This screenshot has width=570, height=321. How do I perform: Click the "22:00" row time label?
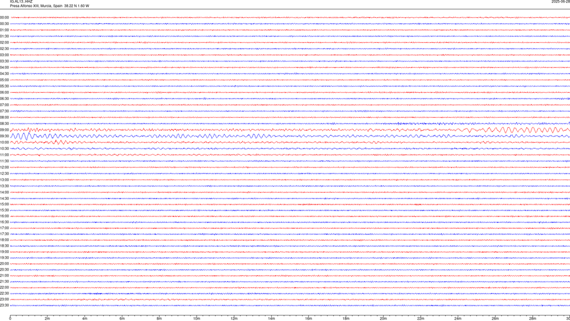click(x=4, y=288)
